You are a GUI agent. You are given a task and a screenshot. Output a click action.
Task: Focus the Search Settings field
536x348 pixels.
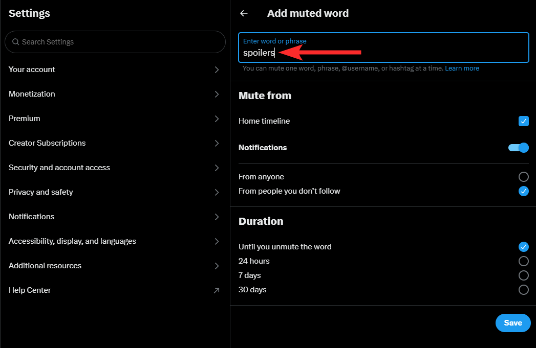point(118,42)
